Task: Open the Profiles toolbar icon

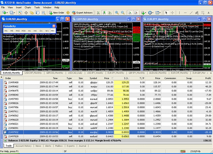Action: pos(11,13)
